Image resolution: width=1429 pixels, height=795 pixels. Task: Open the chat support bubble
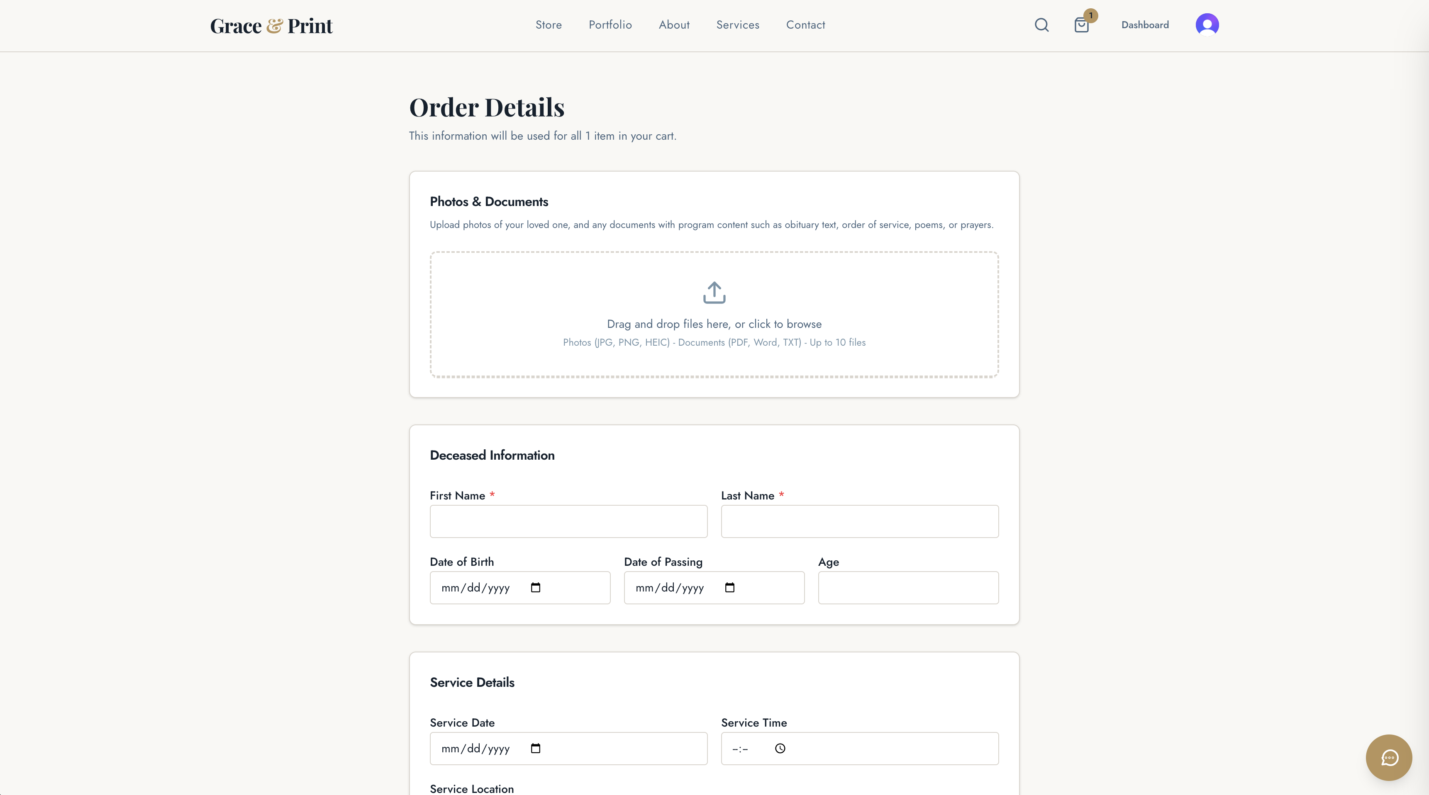tap(1388, 757)
